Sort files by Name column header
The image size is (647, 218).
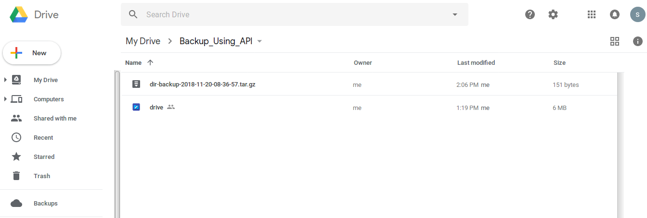(x=133, y=63)
